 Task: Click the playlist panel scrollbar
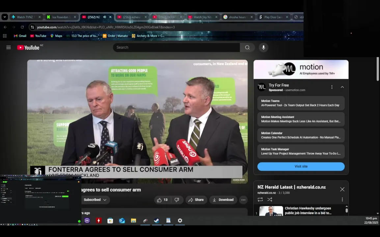(x=346, y=211)
